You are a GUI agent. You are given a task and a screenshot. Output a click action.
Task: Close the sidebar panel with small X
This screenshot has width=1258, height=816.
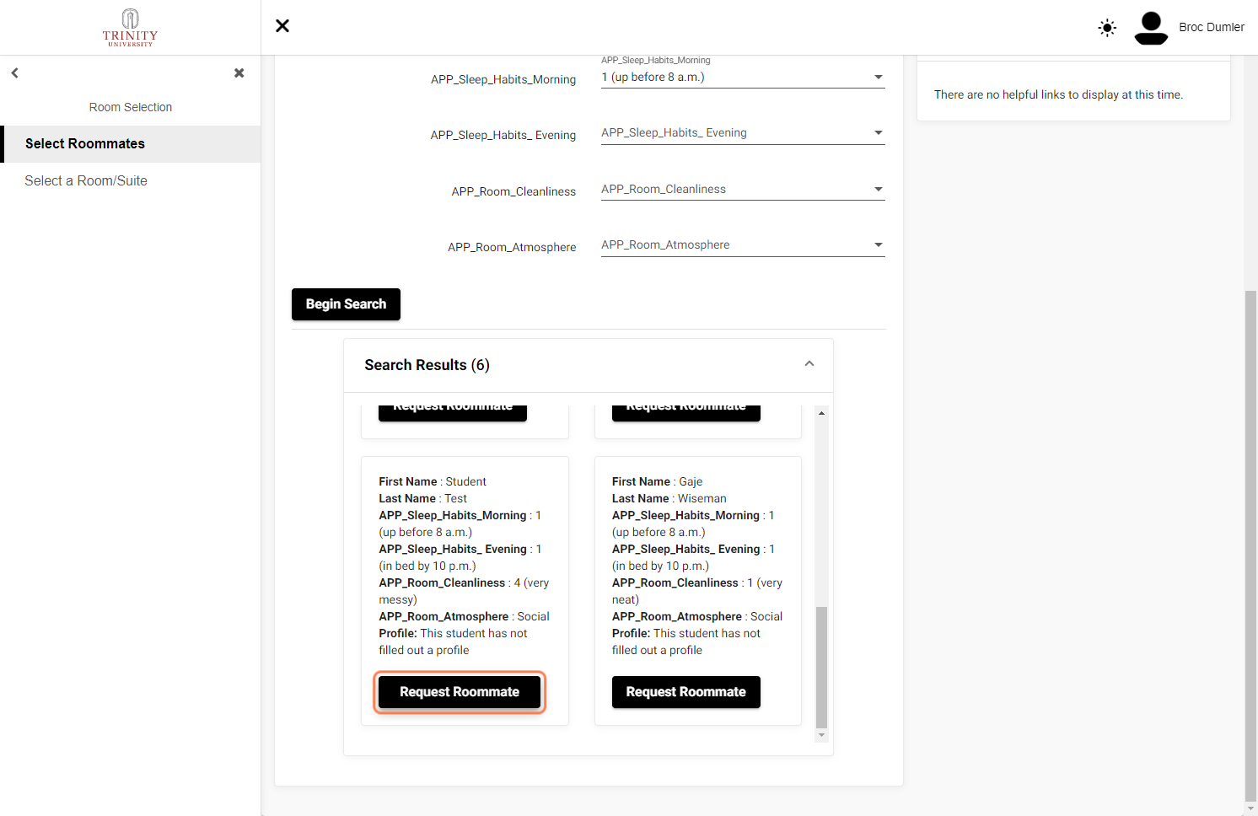239,73
